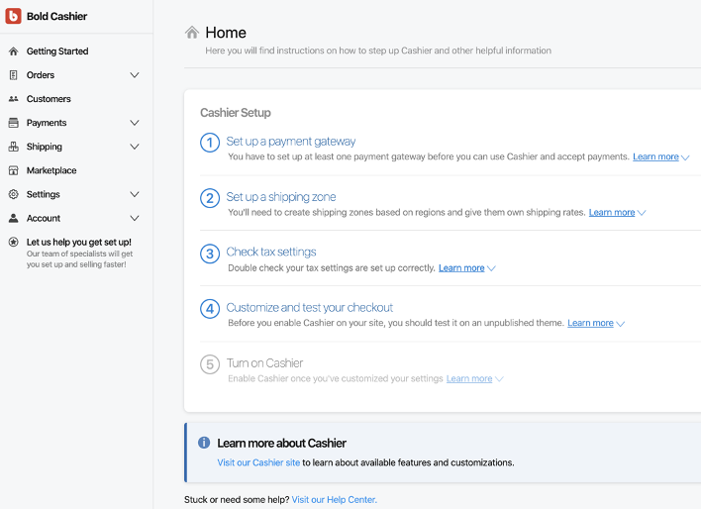
Task: Expand the Account submenu chevron
Action: (x=134, y=218)
